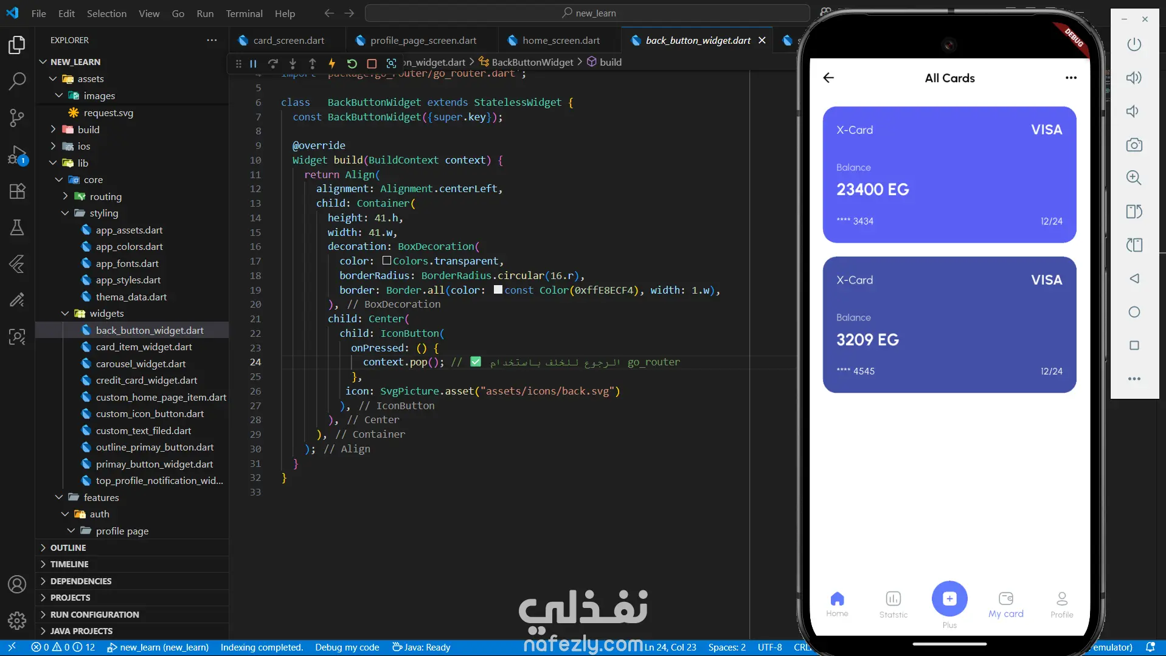Go back with the navigation arrow in title bar

[329, 13]
